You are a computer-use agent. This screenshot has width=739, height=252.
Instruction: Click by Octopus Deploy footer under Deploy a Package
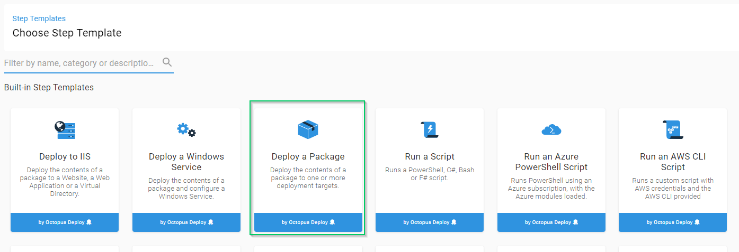click(x=308, y=222)
